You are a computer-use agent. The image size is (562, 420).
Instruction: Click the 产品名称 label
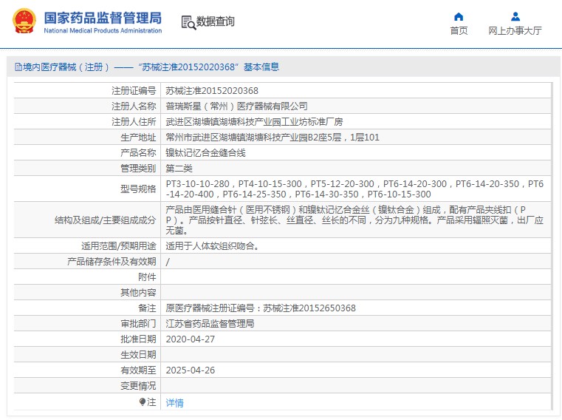(138, 152)
